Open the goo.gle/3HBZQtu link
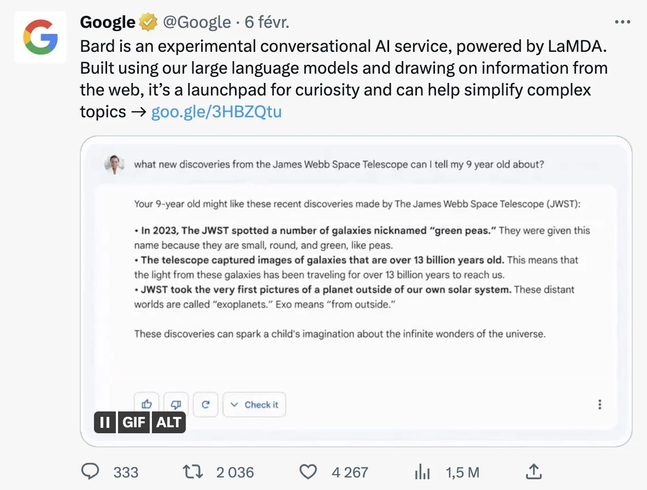Screen dimensions: 647x490 point(216,112)
